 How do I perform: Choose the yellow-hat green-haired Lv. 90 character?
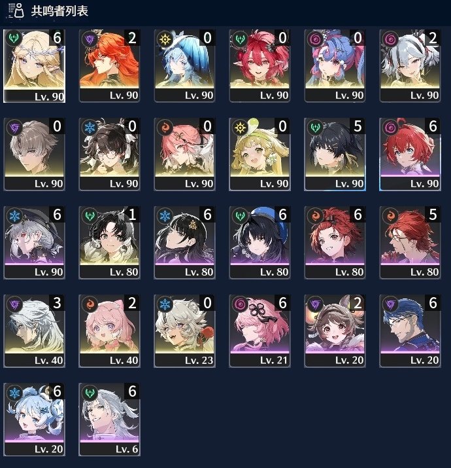259,154
